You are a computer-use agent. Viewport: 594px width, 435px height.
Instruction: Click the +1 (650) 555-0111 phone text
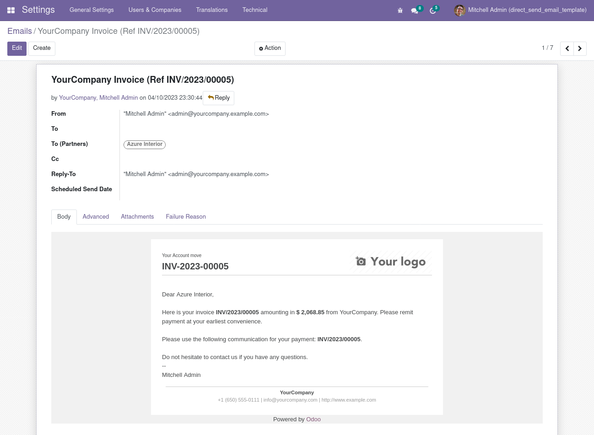pyautogui.click(x=238, y=400)
